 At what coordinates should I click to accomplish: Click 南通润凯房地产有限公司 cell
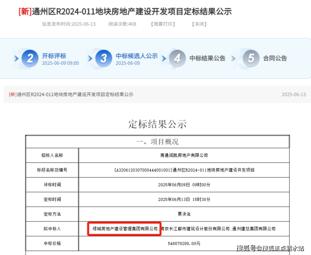point(184,155)
